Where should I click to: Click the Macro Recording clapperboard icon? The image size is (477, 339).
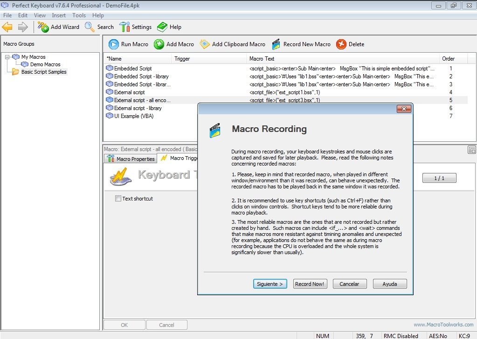[x=215, y=130]
